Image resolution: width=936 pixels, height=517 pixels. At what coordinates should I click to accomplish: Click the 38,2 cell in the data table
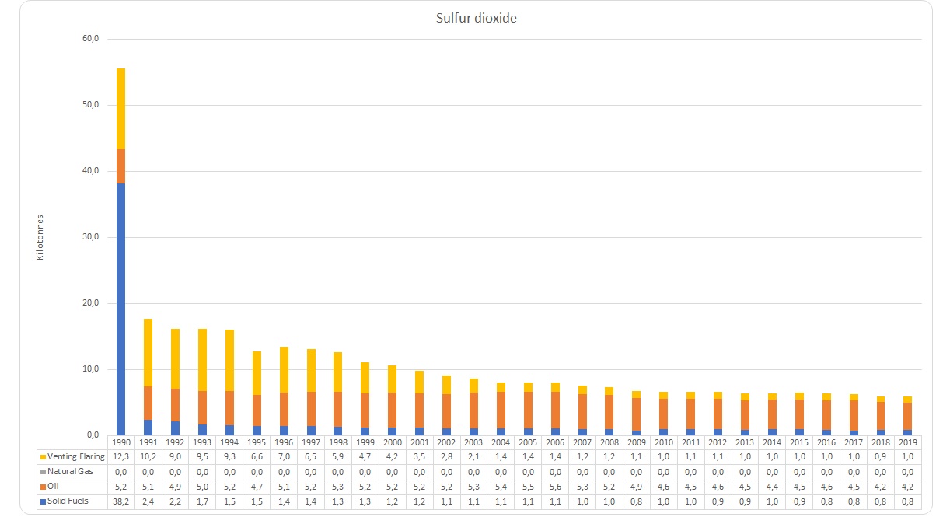pos(120,501)
